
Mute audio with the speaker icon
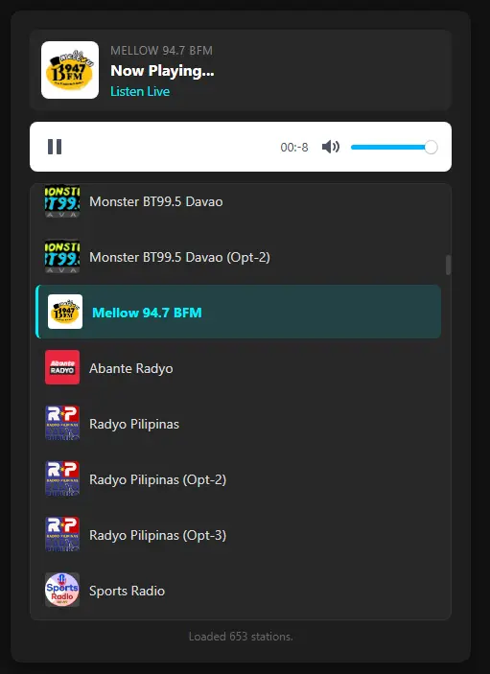point(331,147)
